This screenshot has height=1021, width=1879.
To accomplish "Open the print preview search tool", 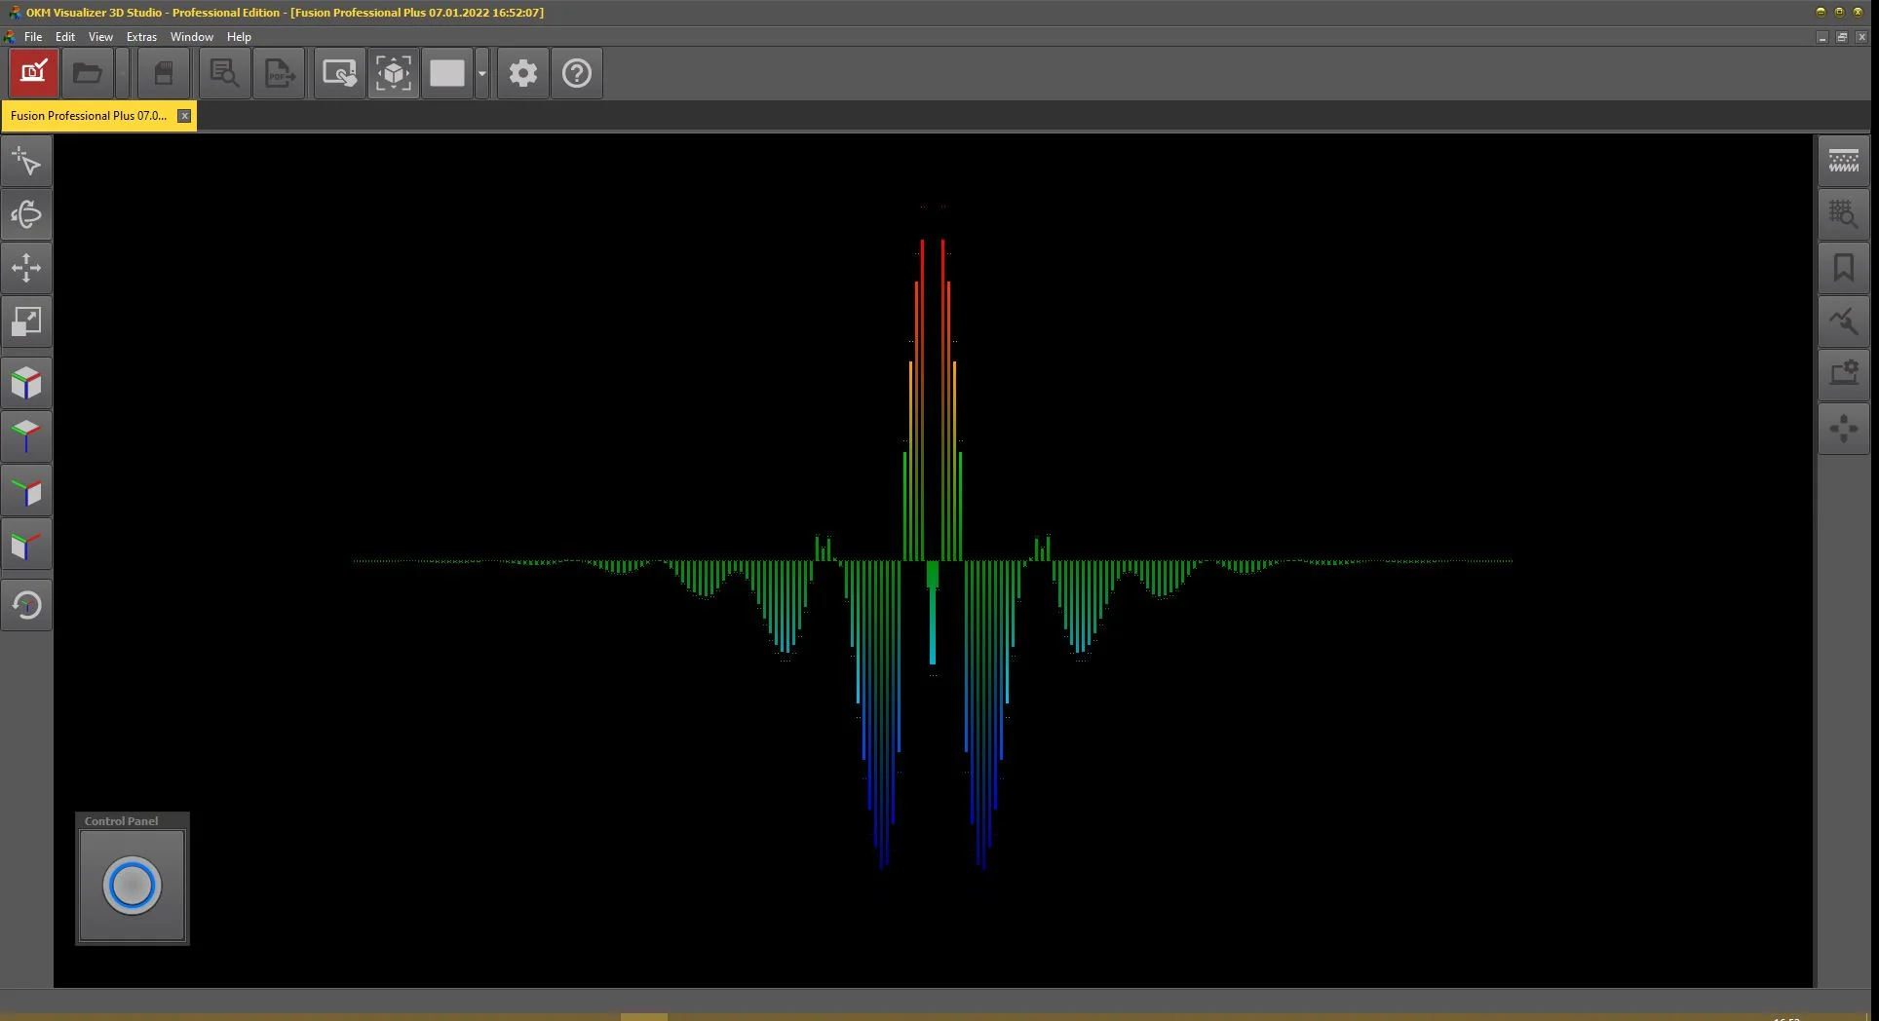I will [223, 73].
